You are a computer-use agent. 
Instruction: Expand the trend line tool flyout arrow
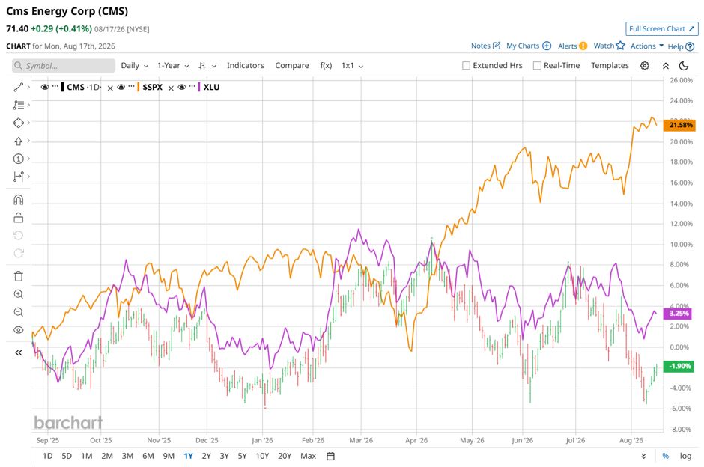click(x=28, y=87)
